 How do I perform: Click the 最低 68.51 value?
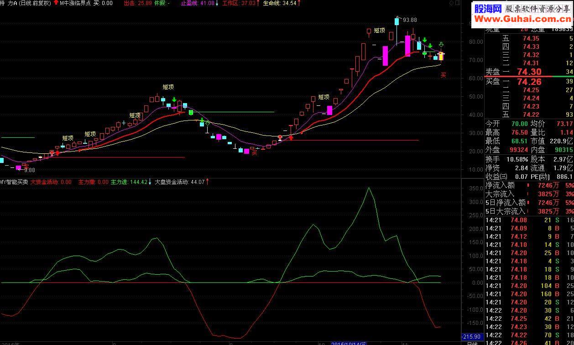(519, 141)
